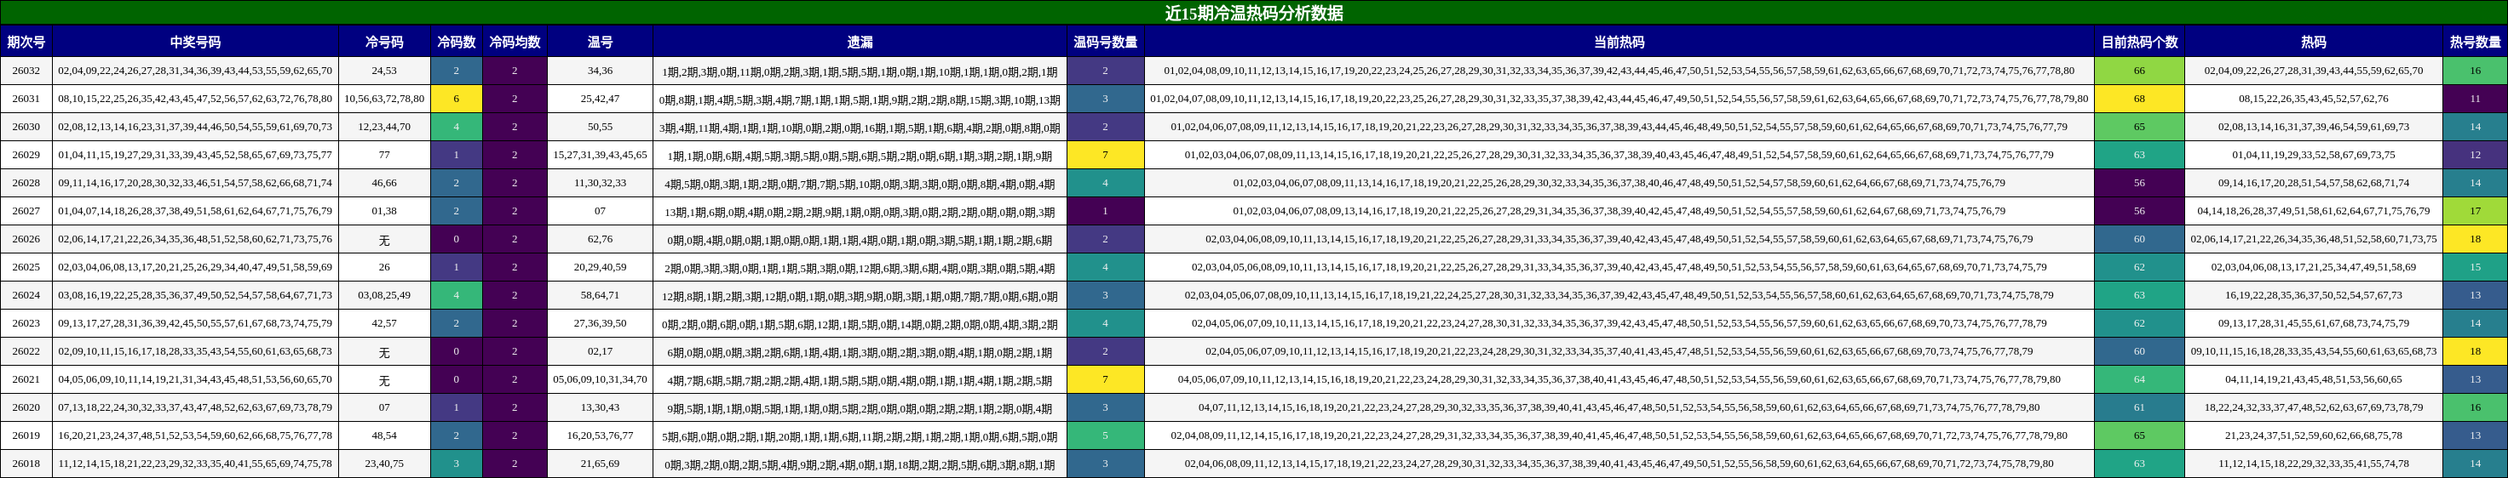Click 热号数量 cell 18 in row 26026
Screen dimensions: 2508x478
[x=2475, y=239]
